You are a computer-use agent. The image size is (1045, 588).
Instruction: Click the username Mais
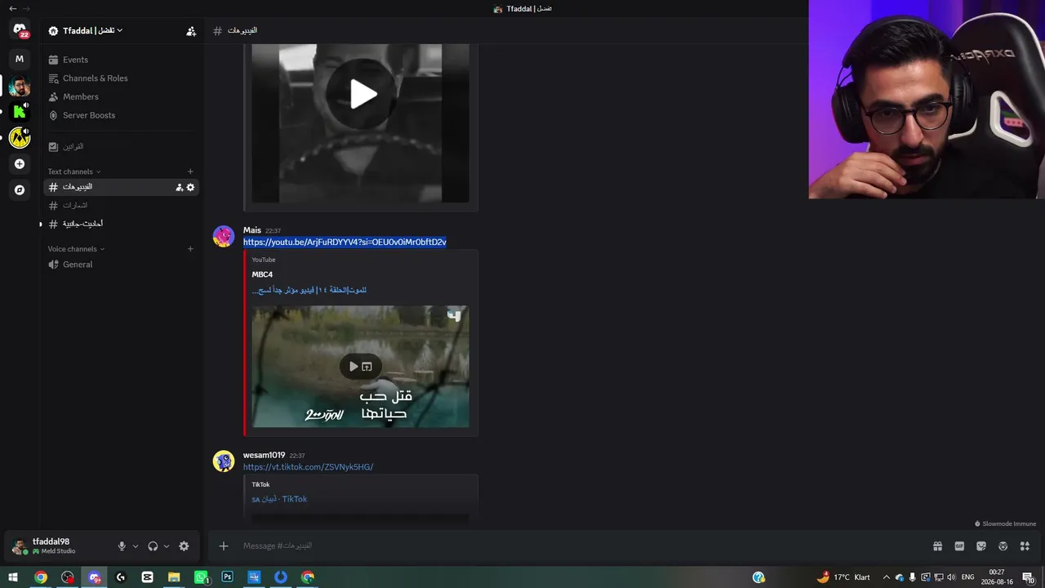[252, 230]
